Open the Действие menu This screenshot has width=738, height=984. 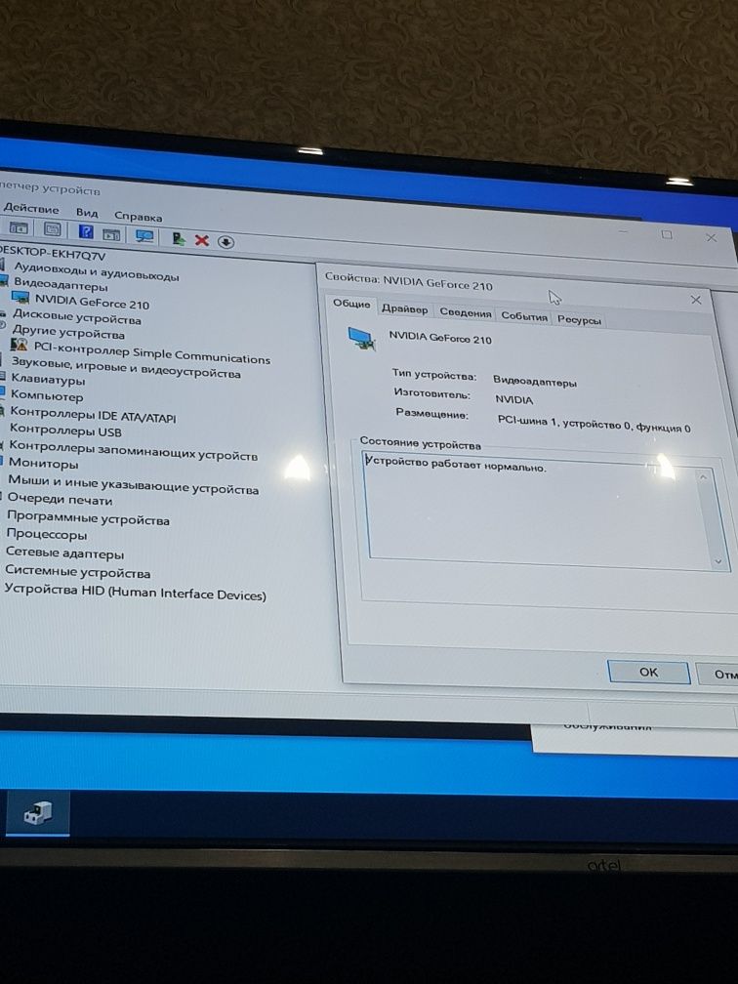(31, 209)
